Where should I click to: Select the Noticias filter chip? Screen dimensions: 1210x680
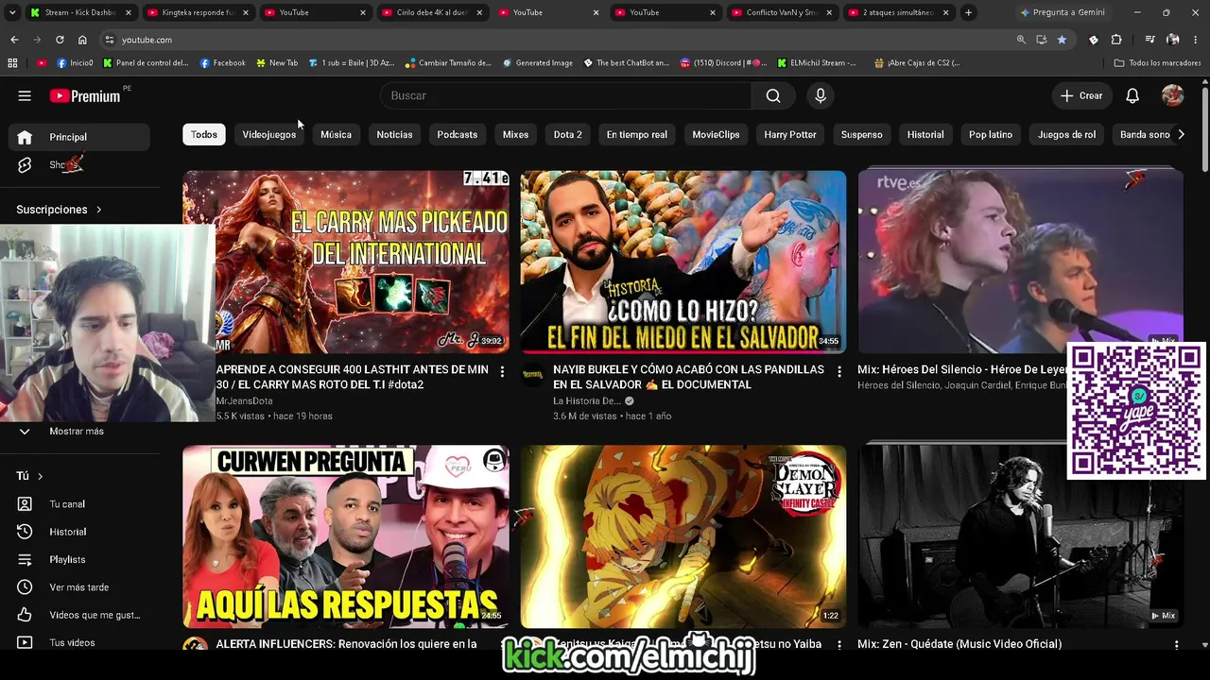[x=394, y=134]
